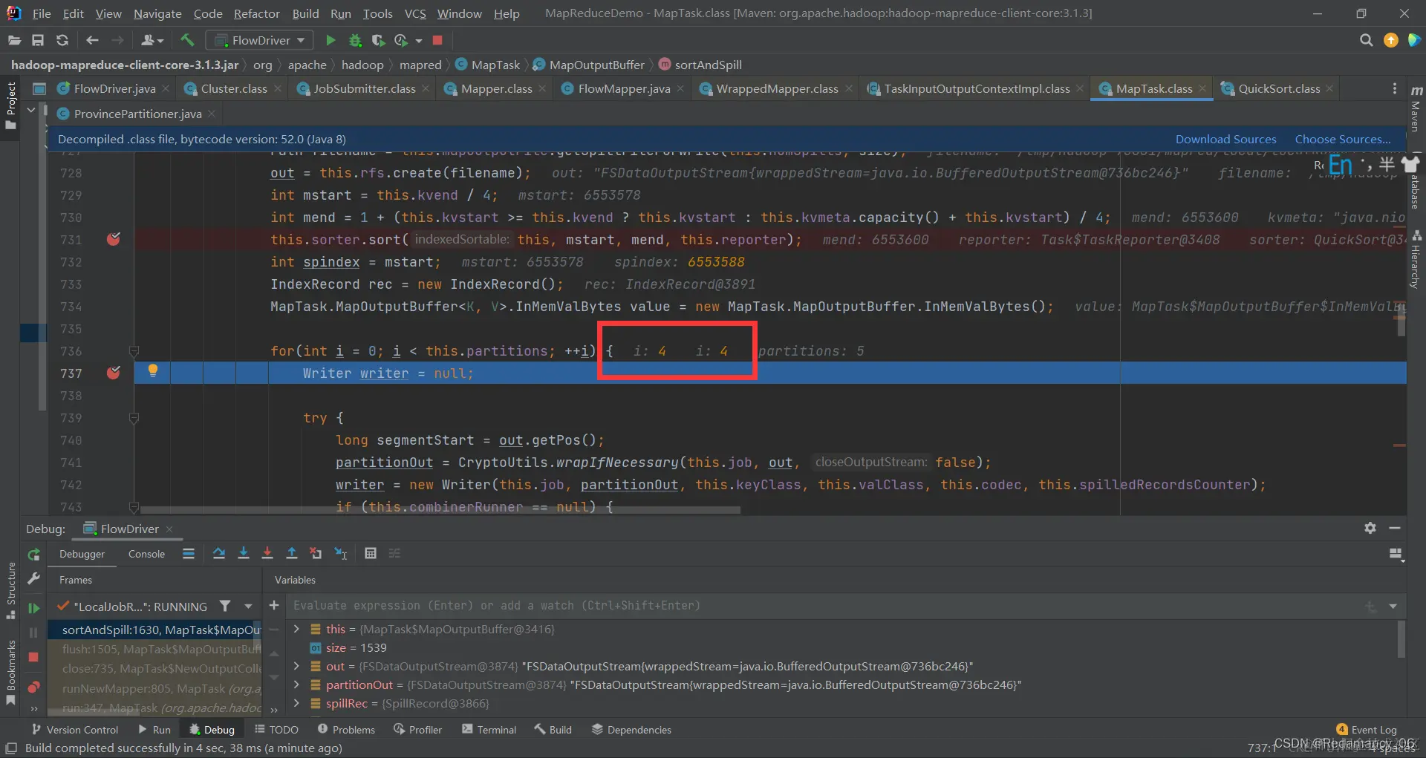Click Choose Sources link
The image size is (1426, 758).
pos(1343,139)
